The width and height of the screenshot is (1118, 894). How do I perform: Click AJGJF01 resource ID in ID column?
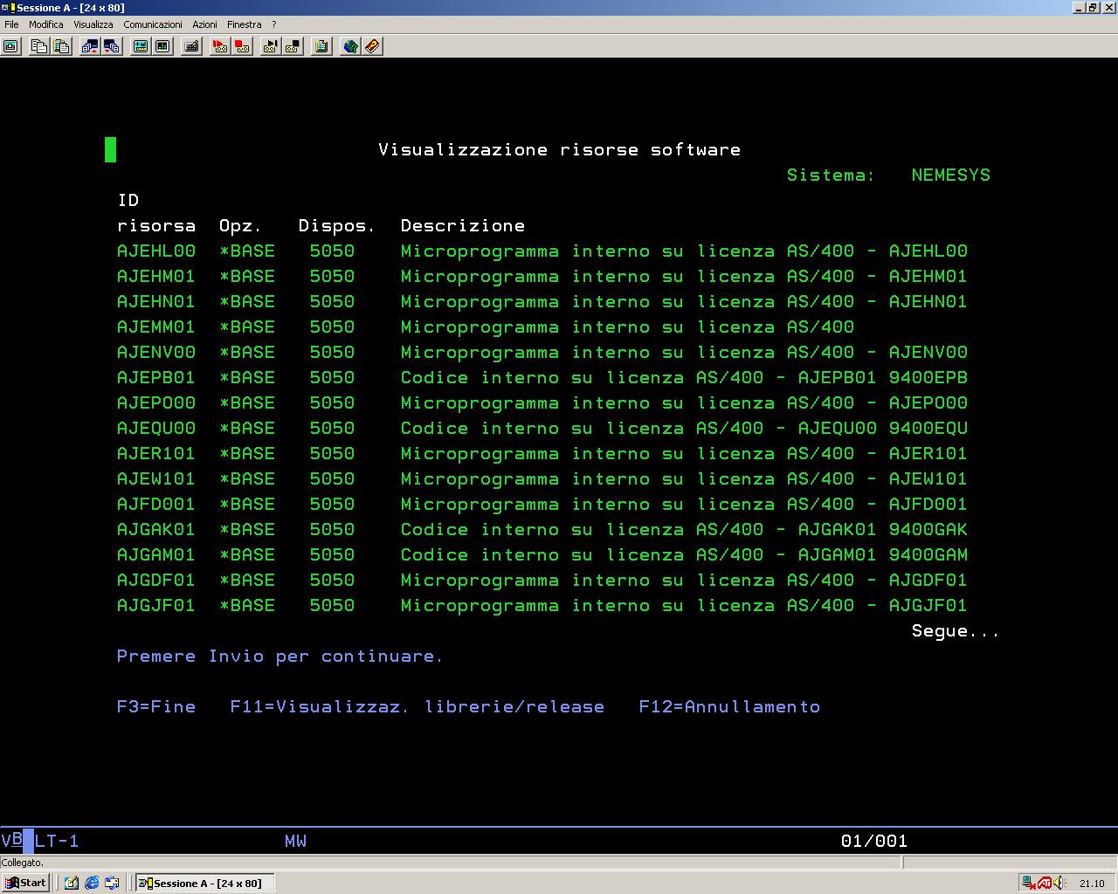pyautogui.click(x=156, y=605)
